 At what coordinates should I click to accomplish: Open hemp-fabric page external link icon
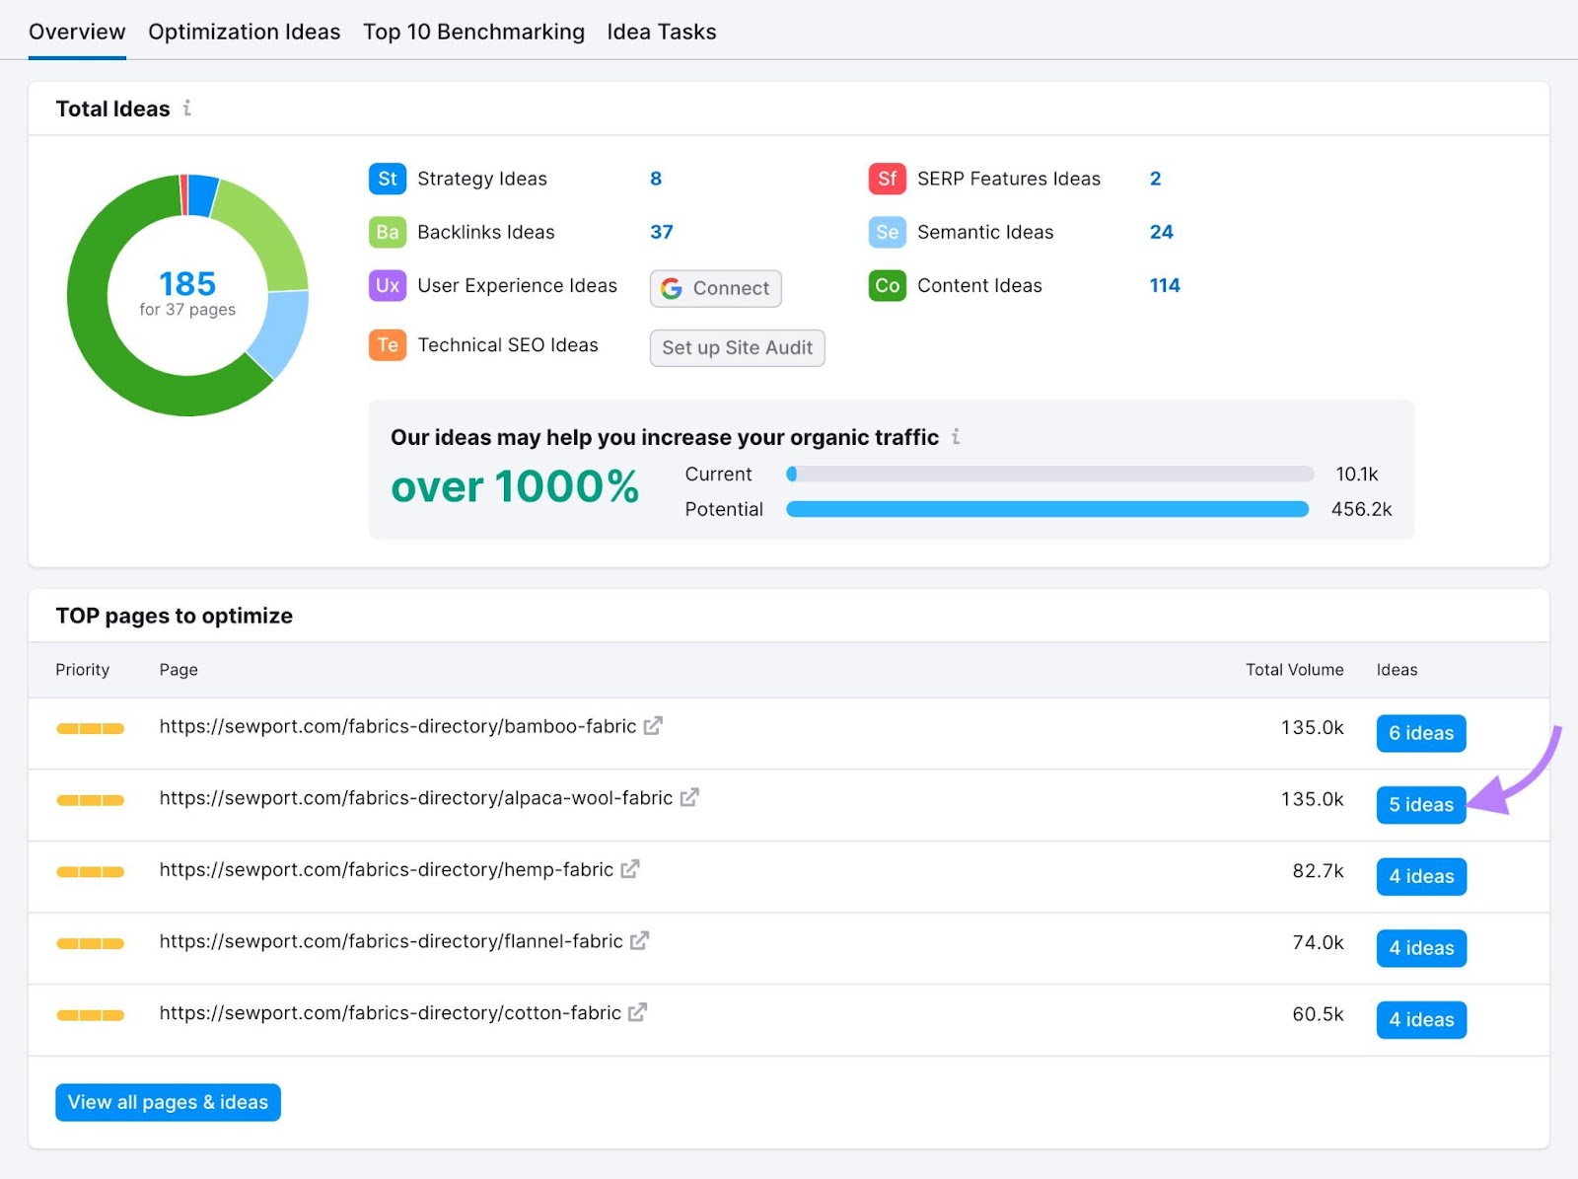[630, 869]
